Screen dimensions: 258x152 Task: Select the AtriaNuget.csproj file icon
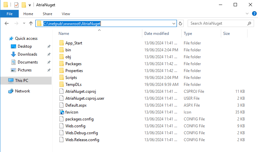point(61,91)
